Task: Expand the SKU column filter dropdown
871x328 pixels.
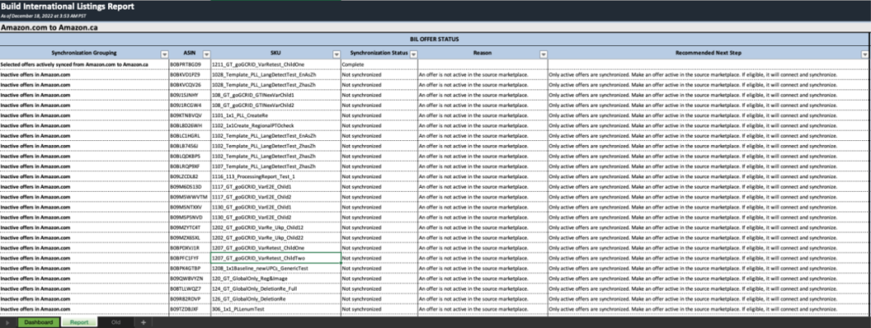Action: [x=335, y=54]
